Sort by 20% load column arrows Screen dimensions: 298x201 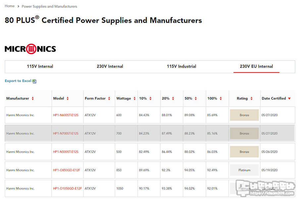tap(173, 98)
